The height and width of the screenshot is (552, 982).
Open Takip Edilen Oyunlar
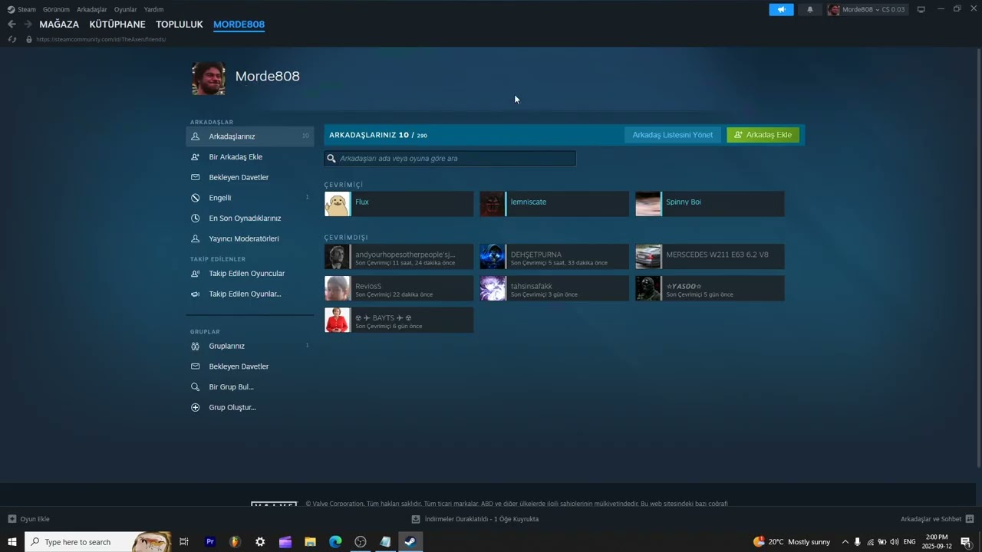click(250, 294)
